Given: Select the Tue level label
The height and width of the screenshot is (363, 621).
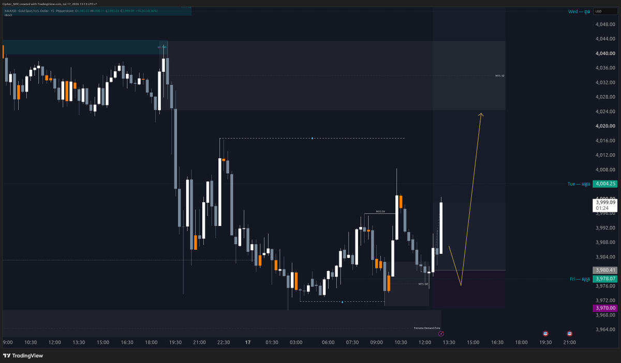Looking at the screenshot, I should [x=579, y=184].
